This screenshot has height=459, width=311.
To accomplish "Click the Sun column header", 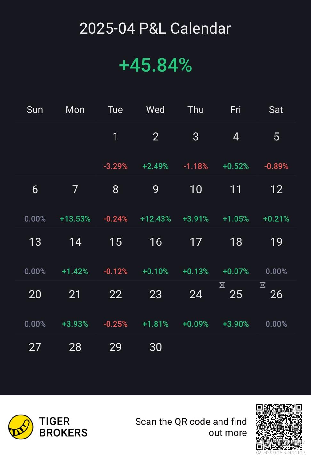I will point(35,110).
